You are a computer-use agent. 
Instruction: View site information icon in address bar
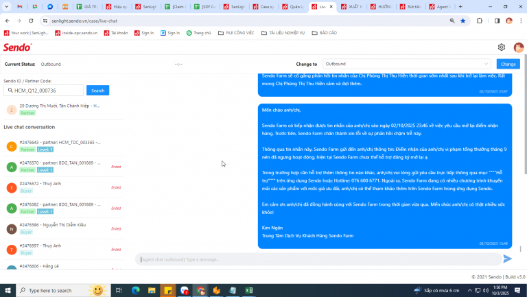pos(45,21)
